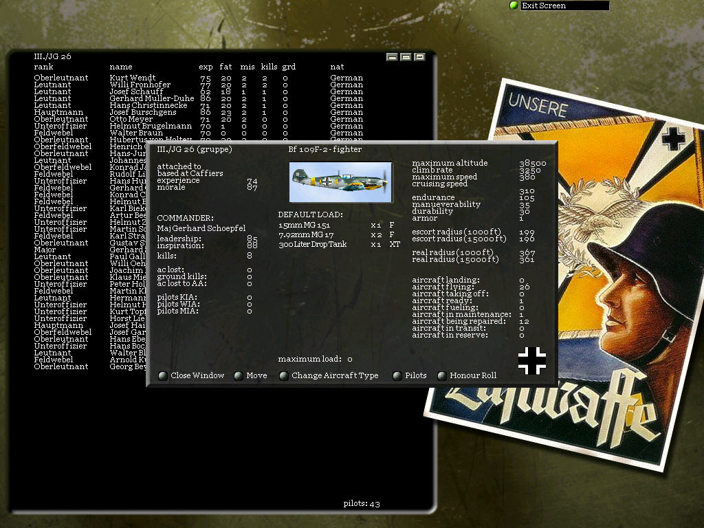The image size is (704, 528).
Task: Click the '300 Liter Drop Tank' entry
Action: point(313,244)
